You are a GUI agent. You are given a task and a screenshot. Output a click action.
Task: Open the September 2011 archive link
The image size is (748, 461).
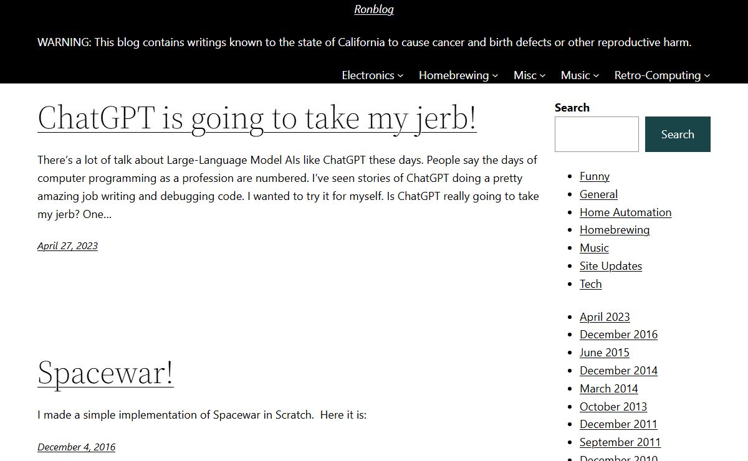pyautogui.click(x=620, y=442)
